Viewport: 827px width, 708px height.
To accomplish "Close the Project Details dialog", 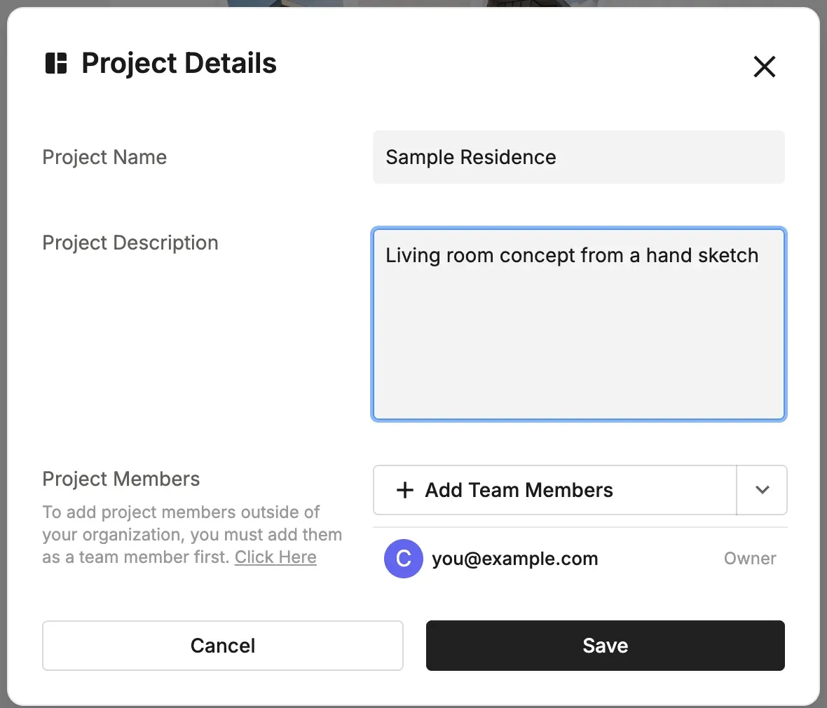I will 764,67.
